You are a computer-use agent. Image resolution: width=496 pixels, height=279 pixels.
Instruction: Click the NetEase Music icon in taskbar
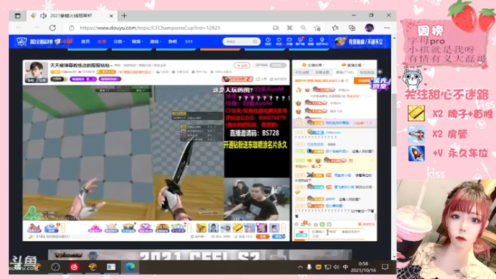click(74, 267)
